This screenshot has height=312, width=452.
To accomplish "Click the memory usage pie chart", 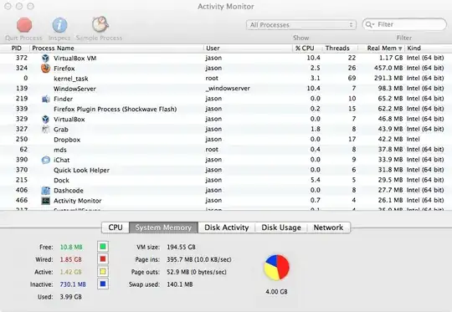I will [x=277, y=268].
